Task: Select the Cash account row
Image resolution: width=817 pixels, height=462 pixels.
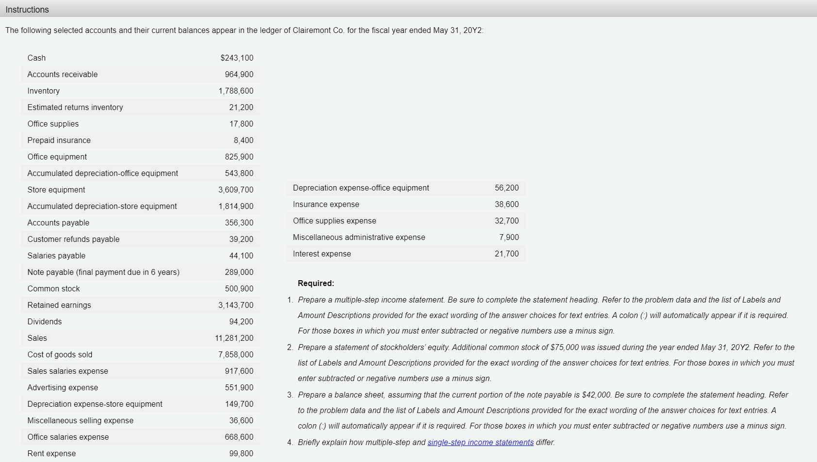Action: [x=97, y=58]
